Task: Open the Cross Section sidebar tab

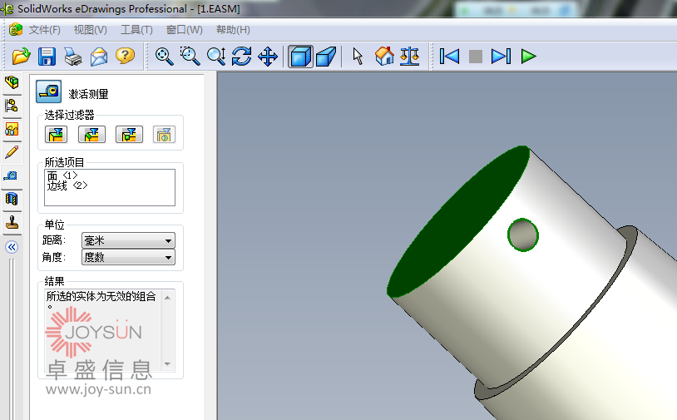Action: point(12,199)
